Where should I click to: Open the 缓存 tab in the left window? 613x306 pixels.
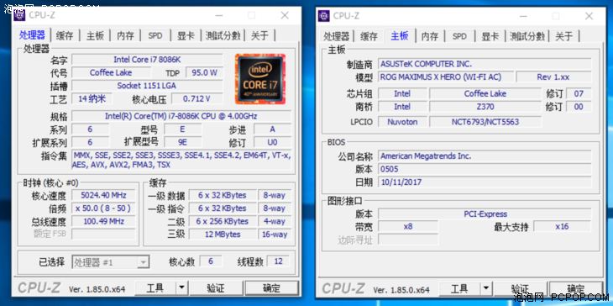[65, 35]
